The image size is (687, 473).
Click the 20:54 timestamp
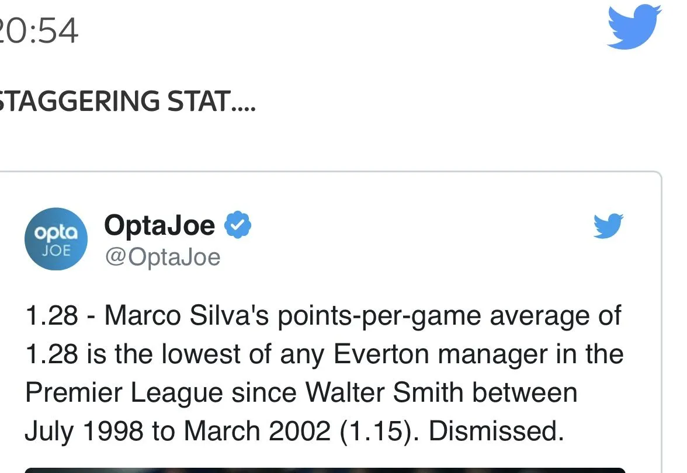39,31
